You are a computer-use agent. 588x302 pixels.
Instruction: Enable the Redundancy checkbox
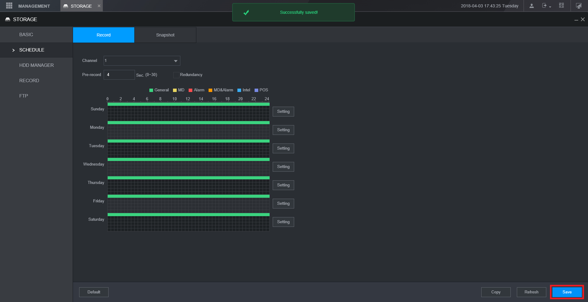(x=176, y=75)
